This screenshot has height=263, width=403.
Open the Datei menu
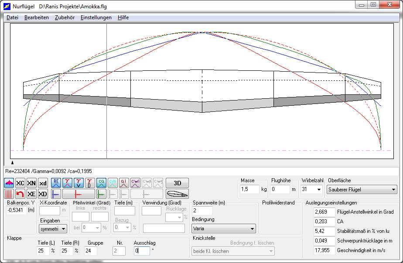[12, 17]
